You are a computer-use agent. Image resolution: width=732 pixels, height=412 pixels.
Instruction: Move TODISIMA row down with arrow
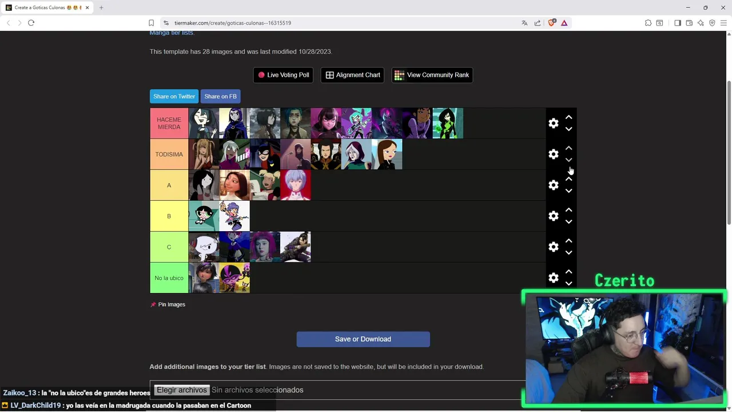(568, 160)
